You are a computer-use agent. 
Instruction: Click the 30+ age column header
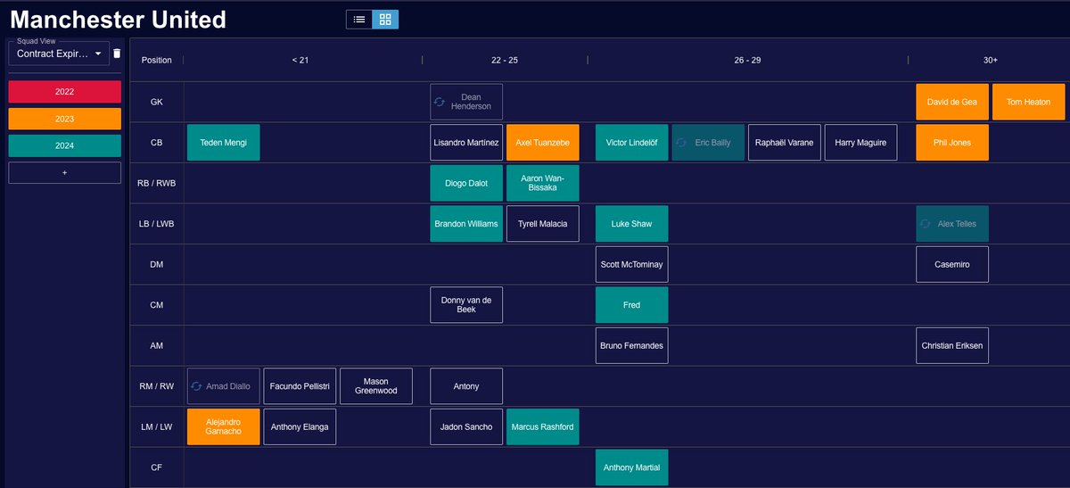click(x=991, y=61)
